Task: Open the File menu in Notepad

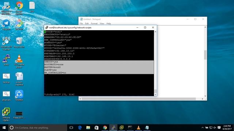Action: tap(81, 23)
